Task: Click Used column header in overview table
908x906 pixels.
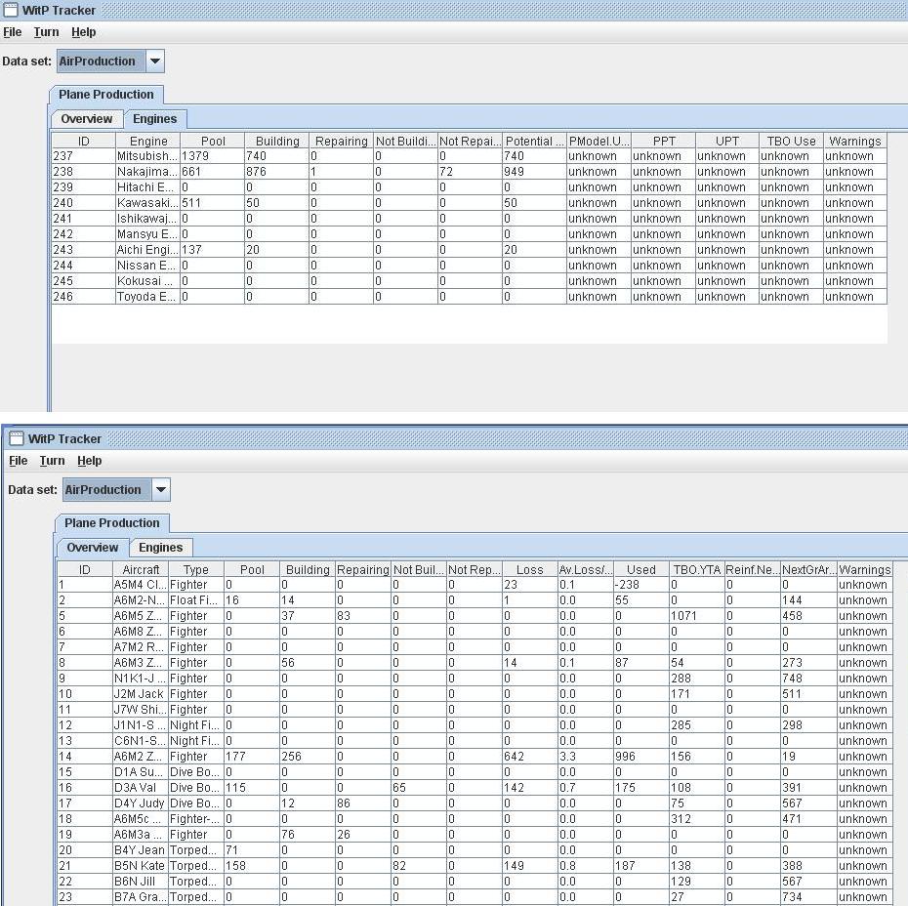Action: (x=641, y=569)
